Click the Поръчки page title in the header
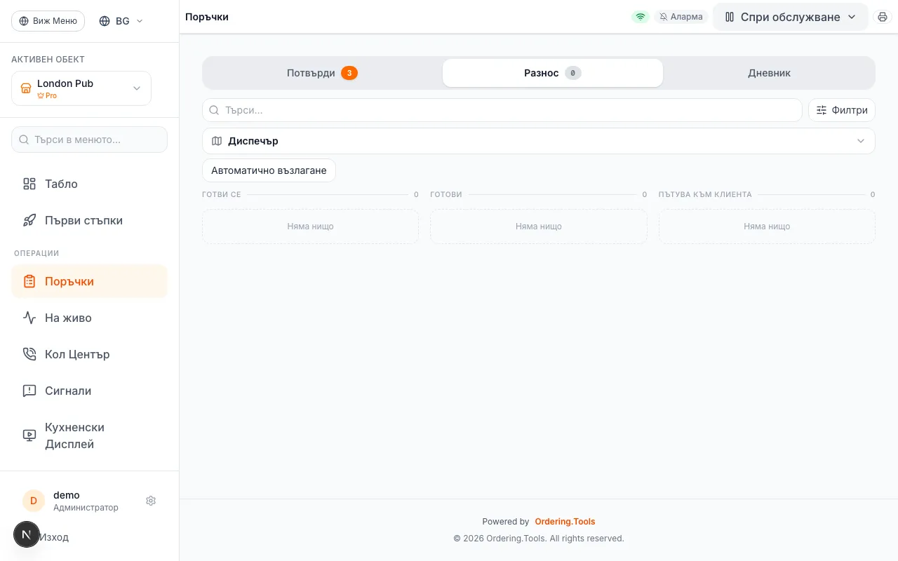Viewport: 898px width, 561px height. click(x=207, y=17)
